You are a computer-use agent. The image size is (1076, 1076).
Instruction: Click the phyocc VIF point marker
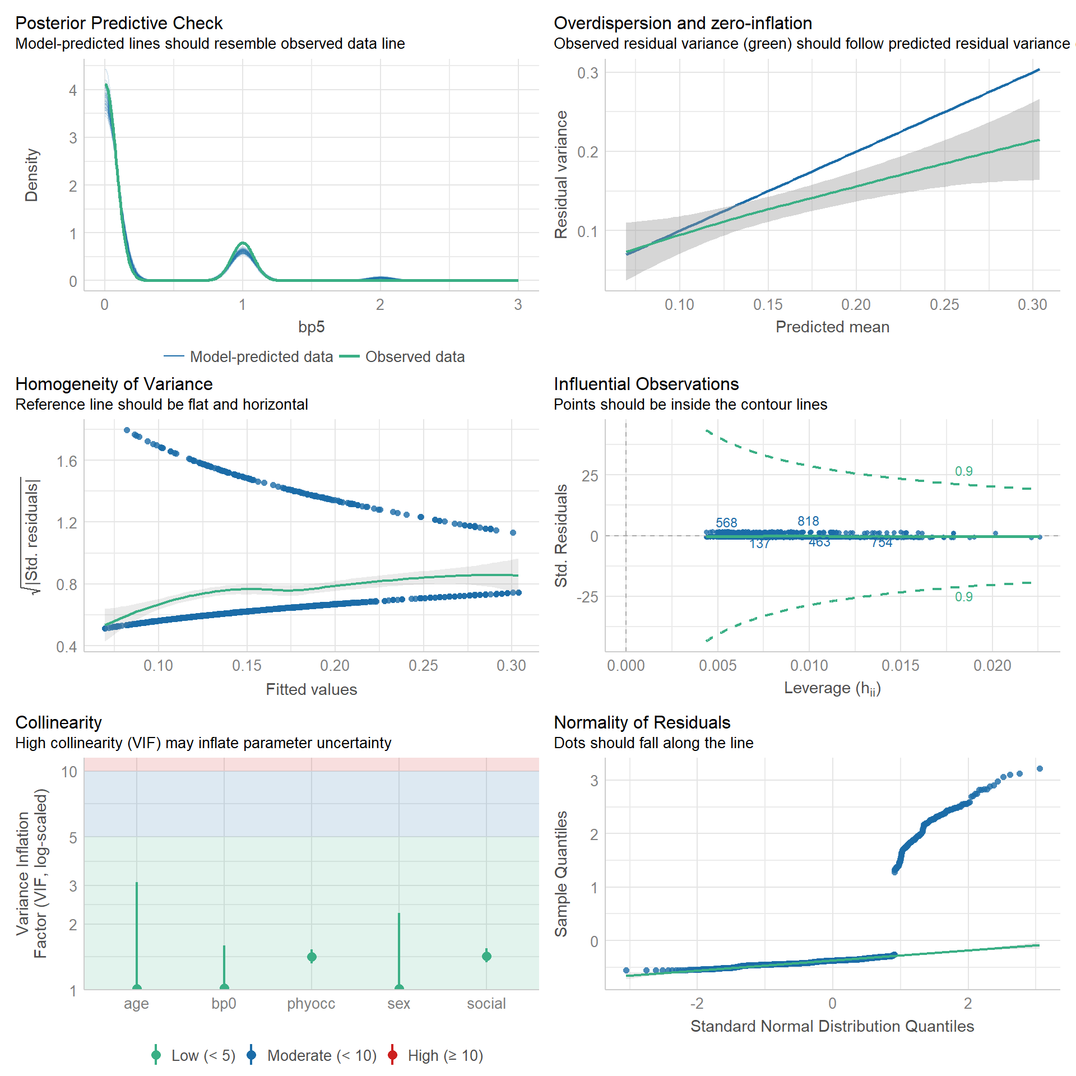pos(312,957)
